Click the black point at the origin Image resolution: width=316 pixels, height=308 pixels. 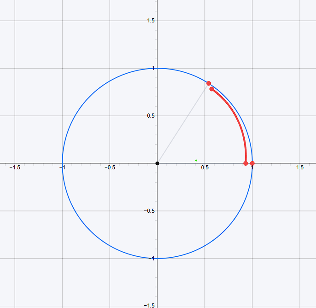(x=157, y=163)
